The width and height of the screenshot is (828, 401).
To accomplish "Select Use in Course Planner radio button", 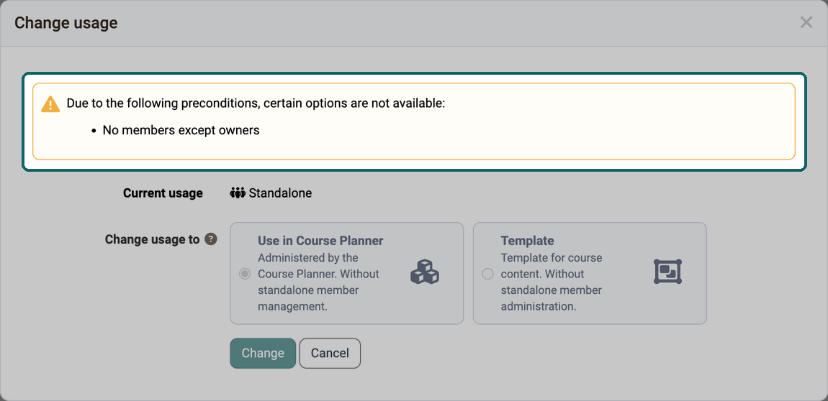I will [x=245, y=274].
